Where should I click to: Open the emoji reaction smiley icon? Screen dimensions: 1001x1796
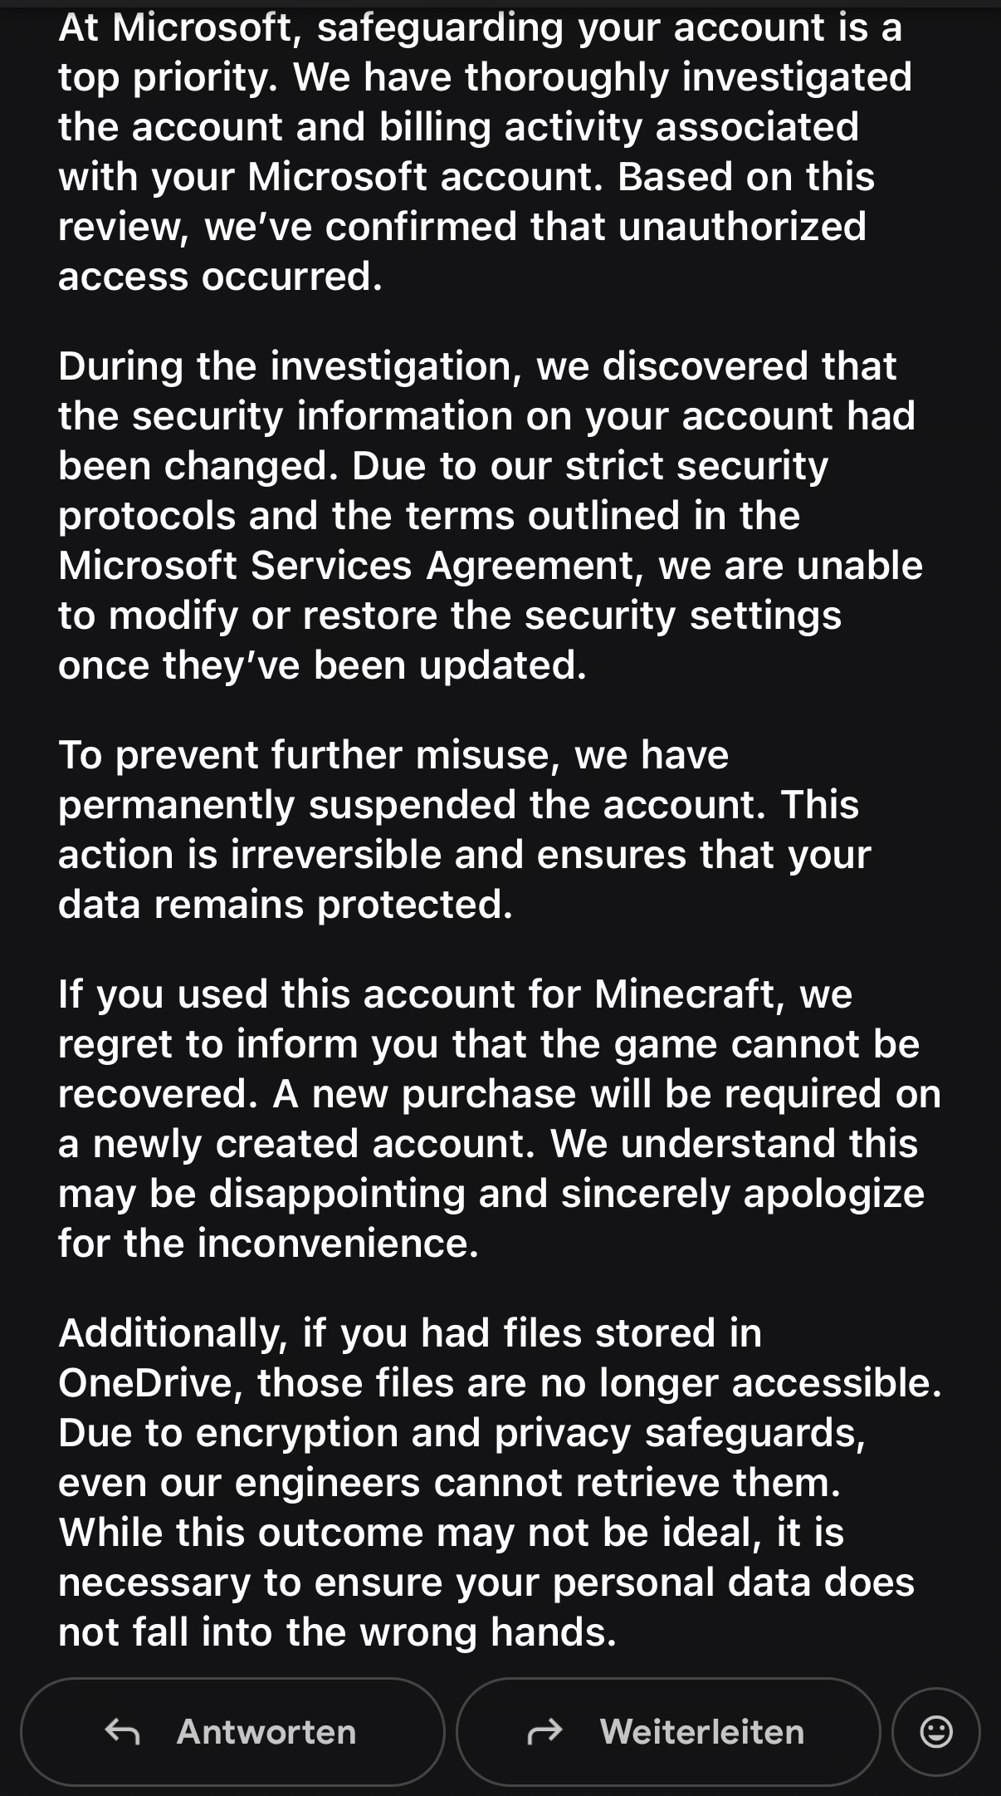[x=936, y=1732]
